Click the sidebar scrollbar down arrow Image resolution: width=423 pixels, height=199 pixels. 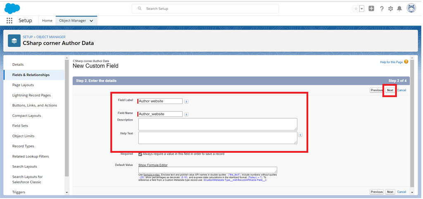(x=67, y=192)
